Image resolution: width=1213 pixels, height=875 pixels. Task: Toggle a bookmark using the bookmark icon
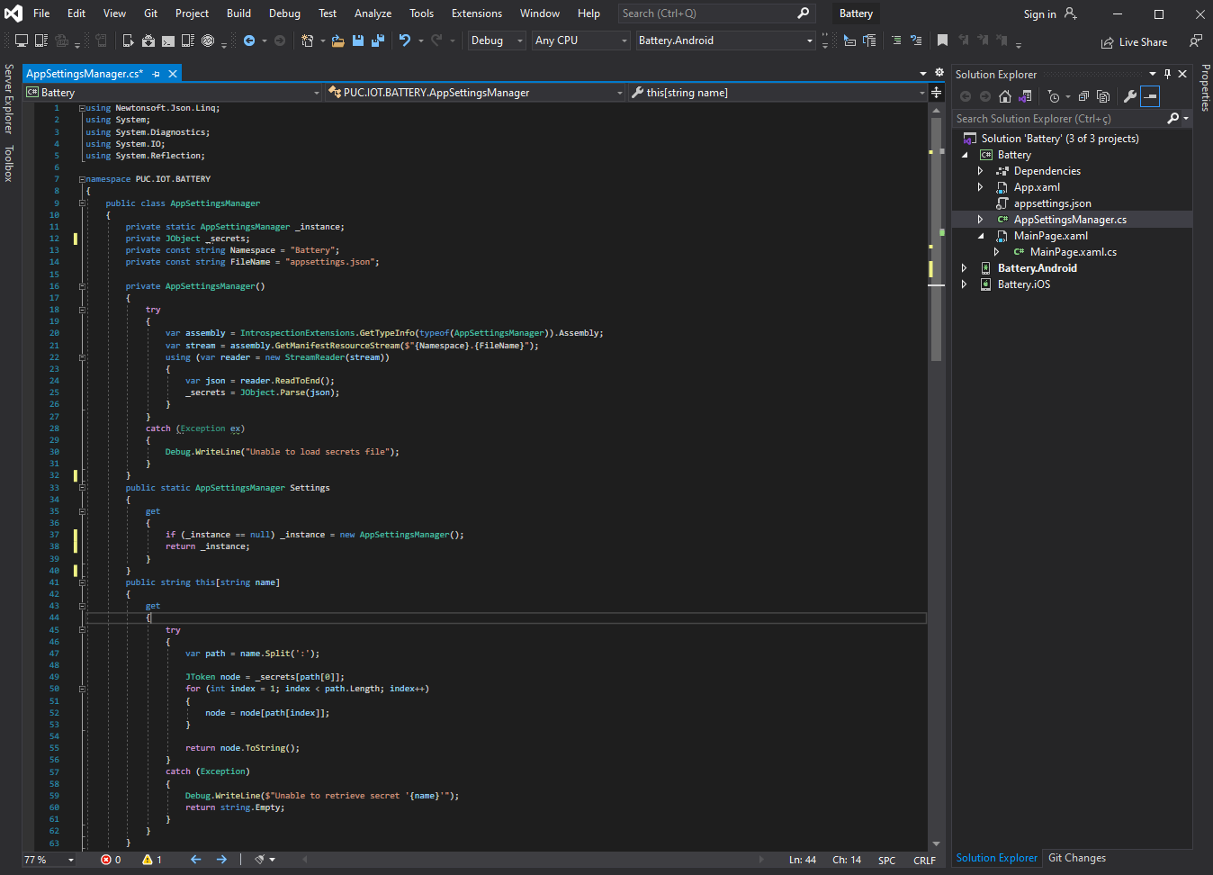(x=942, y=40)
